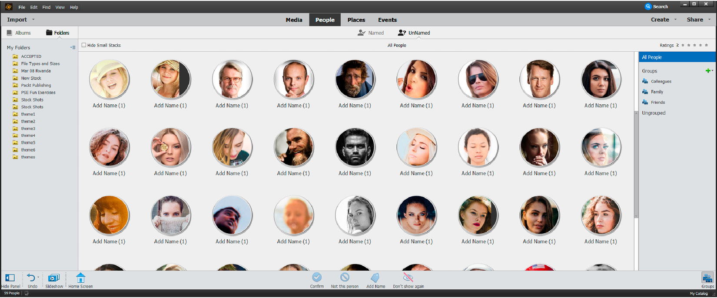Click the Create button
Viewport: 717px width, 298px height.
click(660, 20)
